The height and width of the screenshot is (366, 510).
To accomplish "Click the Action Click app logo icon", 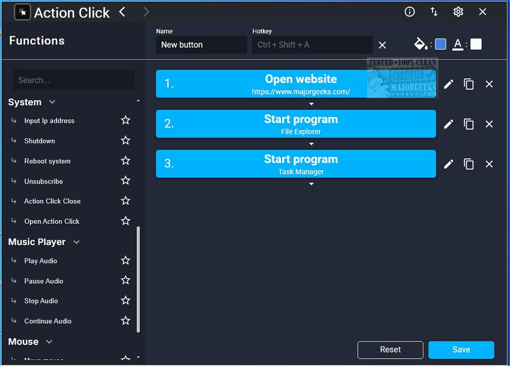I will pyautogui.click(x=23, y=13).
